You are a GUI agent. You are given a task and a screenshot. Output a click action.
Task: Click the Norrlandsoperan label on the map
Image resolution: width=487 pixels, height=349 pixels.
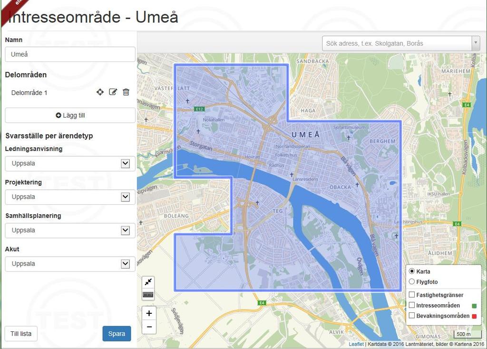[293, 146]
